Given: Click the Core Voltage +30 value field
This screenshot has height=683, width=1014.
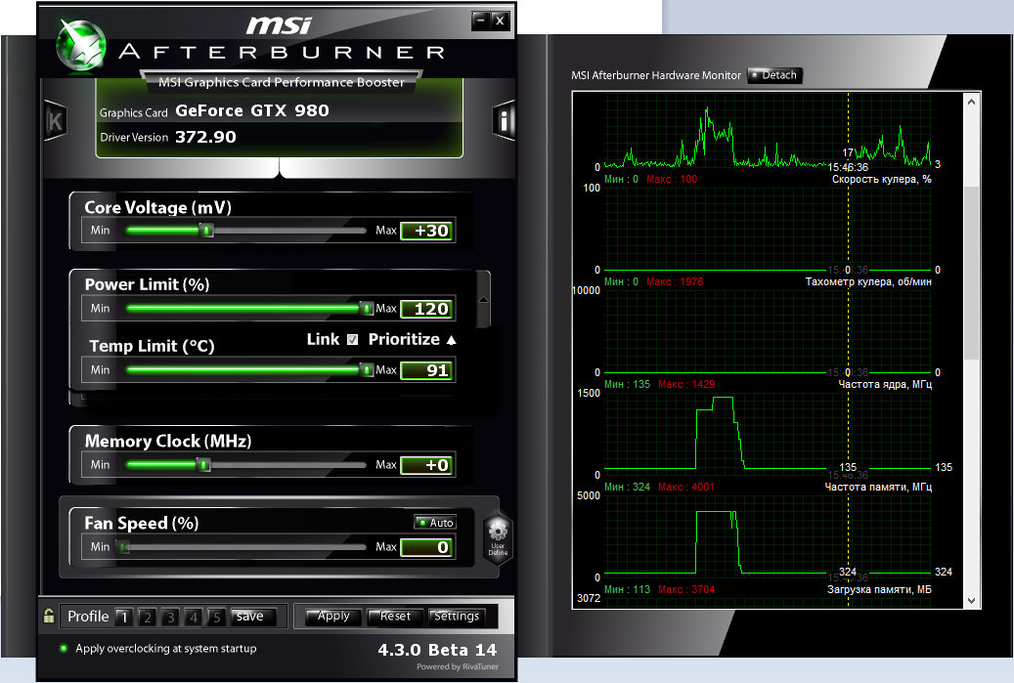Looking at the screenshot, I should 427,231.
